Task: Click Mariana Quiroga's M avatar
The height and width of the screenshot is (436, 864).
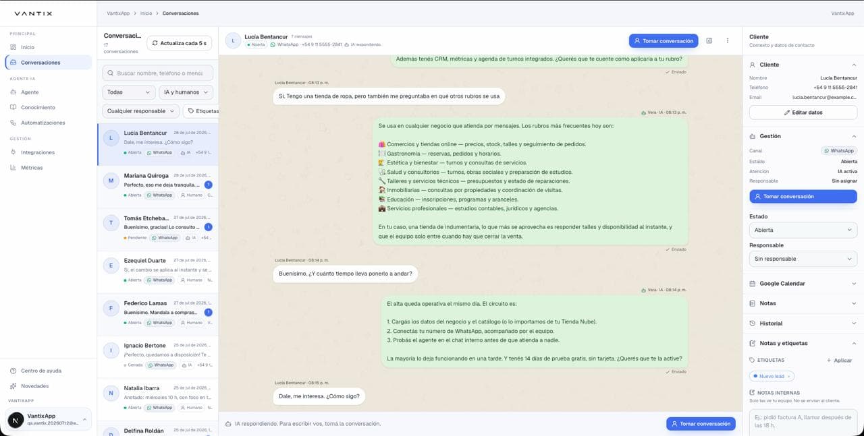Action: 111,181
